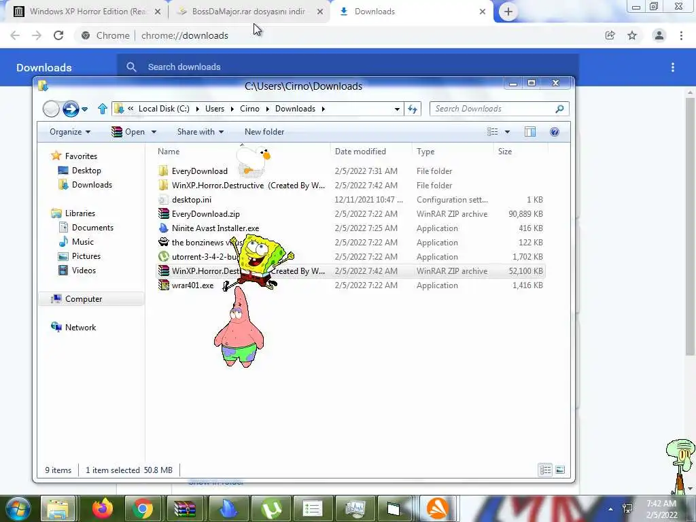Image resolution: width=696 pixels, height=522 pixels.
Task: Click the Explorer up folder arrow
Action: 103,109
